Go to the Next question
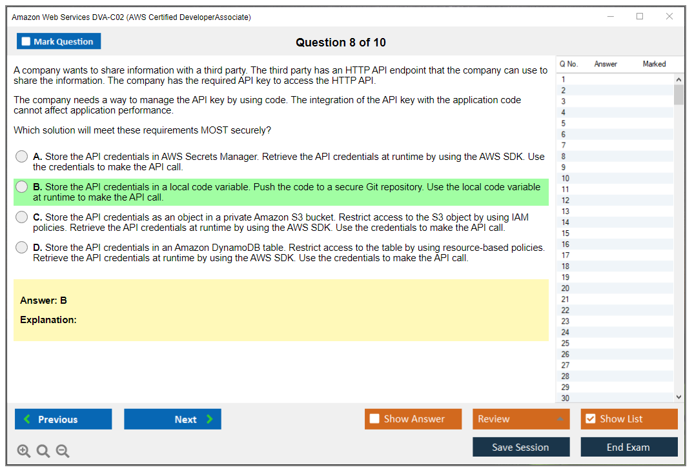This screenshot has height=474, width=694. point(172,419)
